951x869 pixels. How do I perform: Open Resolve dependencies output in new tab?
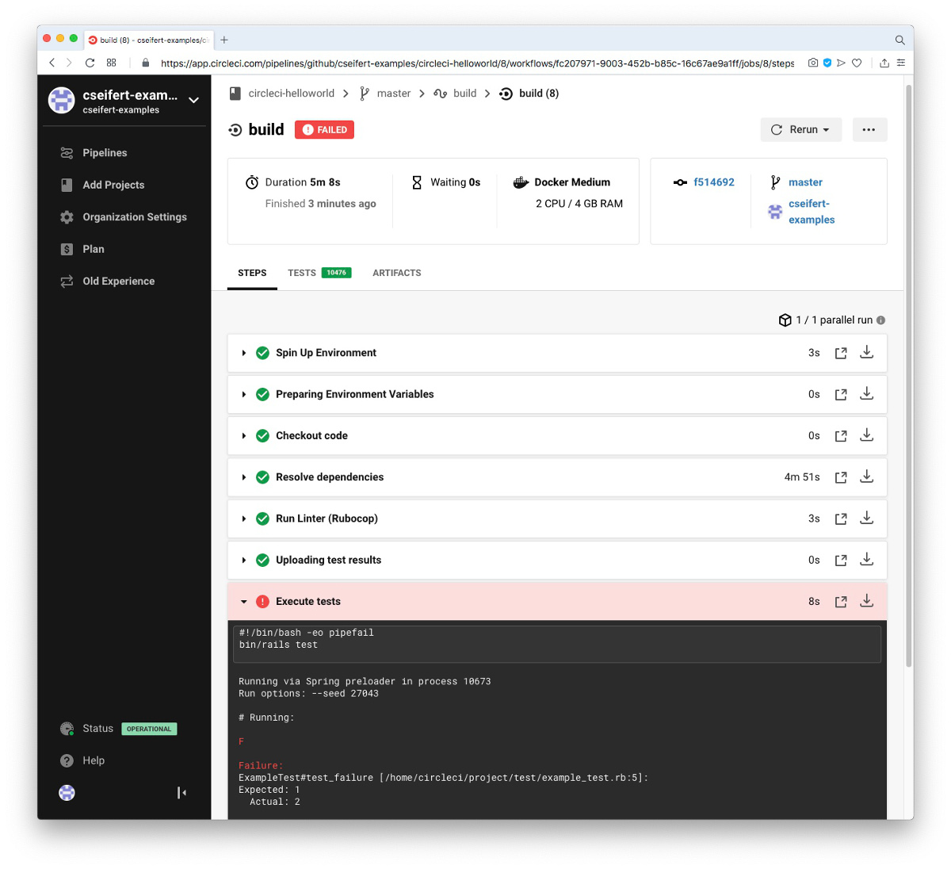(841, 477)
